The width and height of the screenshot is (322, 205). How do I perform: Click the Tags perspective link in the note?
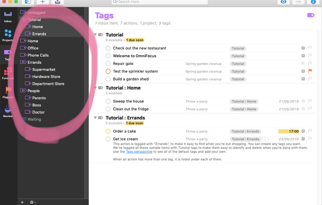pyautogui.click(x=139, y=152)
